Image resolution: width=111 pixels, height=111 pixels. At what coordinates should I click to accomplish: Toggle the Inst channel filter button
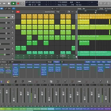click(x=94, y=62)
